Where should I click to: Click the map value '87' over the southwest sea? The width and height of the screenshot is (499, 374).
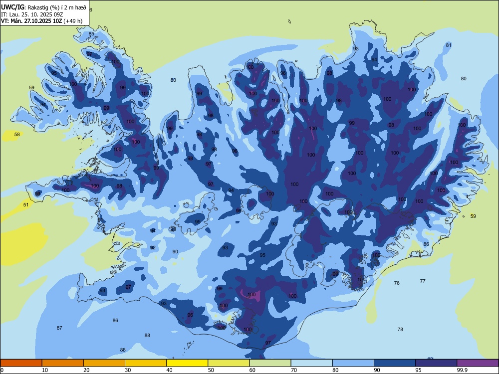[59, 328]
